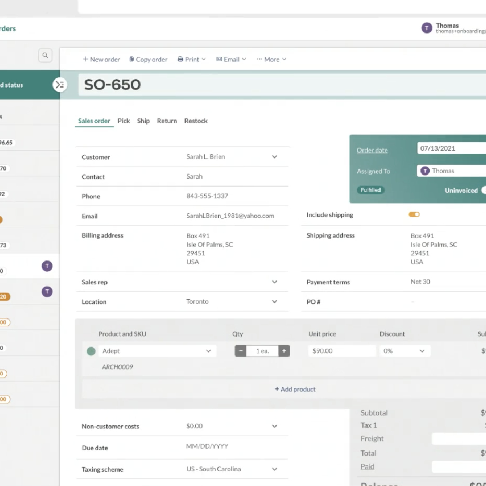Switch to the Restock tab
Image resolution: width=486 pixels, height=486 pixels.
coord(196,121)
